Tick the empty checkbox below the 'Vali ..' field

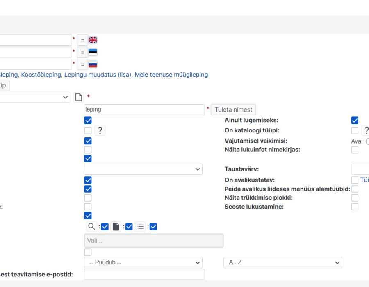pyautogui.click(x=88, y=253)
